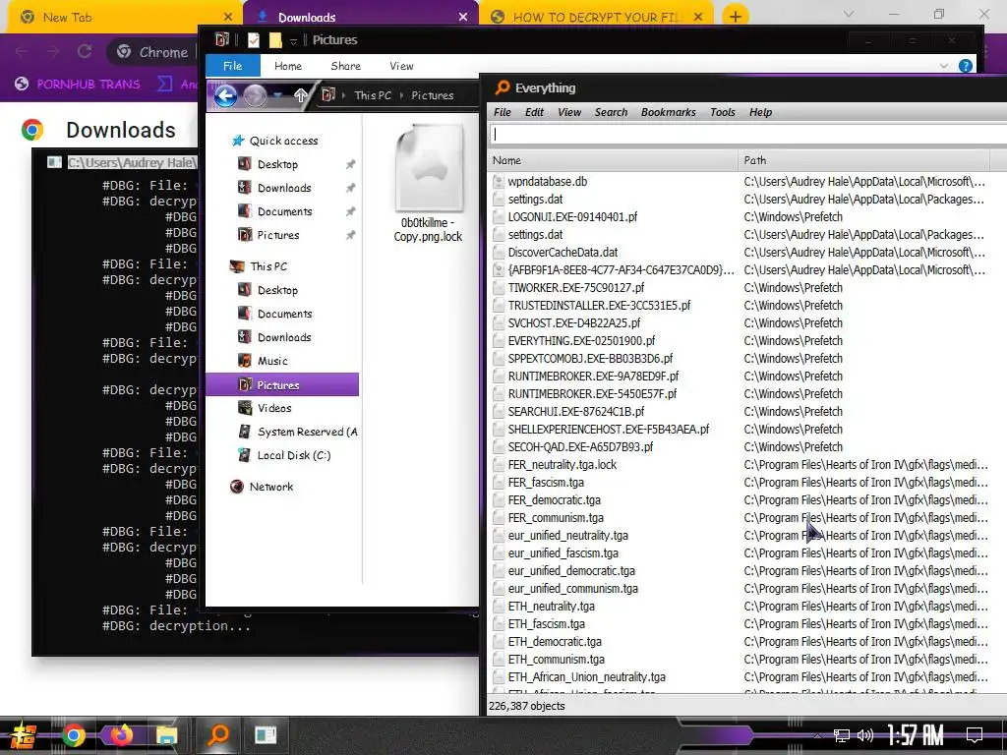Open Local Disk (C:) in navigation pane

[x=293, y=456]
